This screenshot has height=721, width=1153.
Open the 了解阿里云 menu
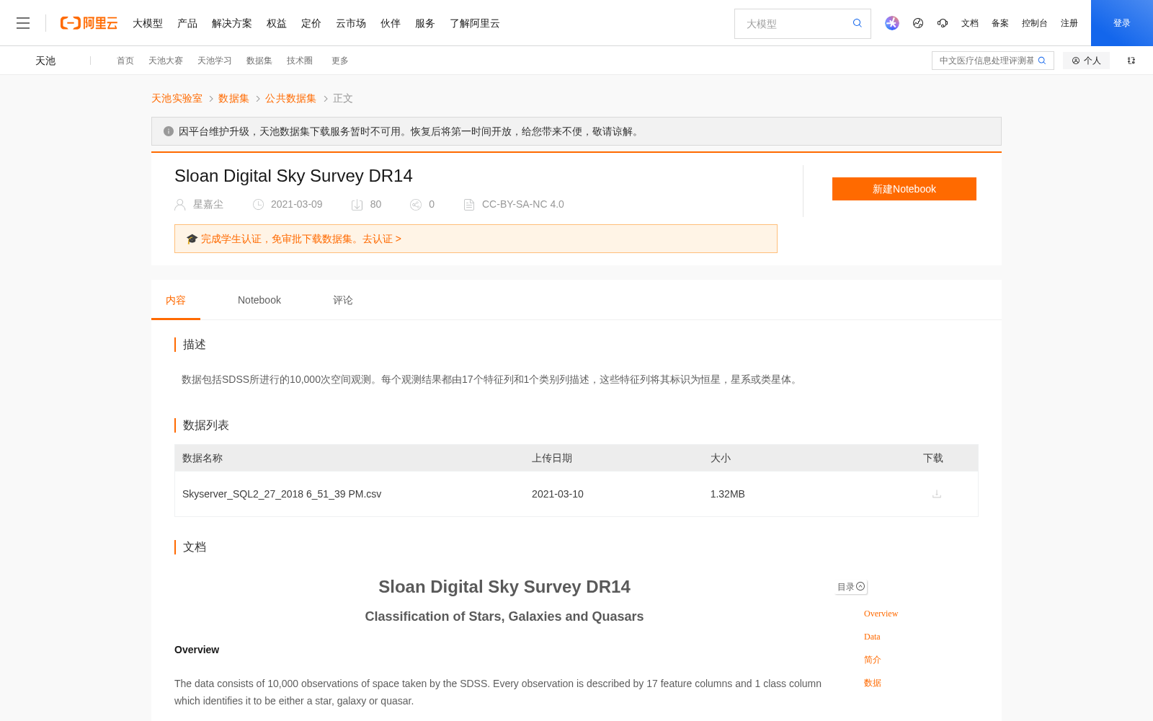(475, 23)
